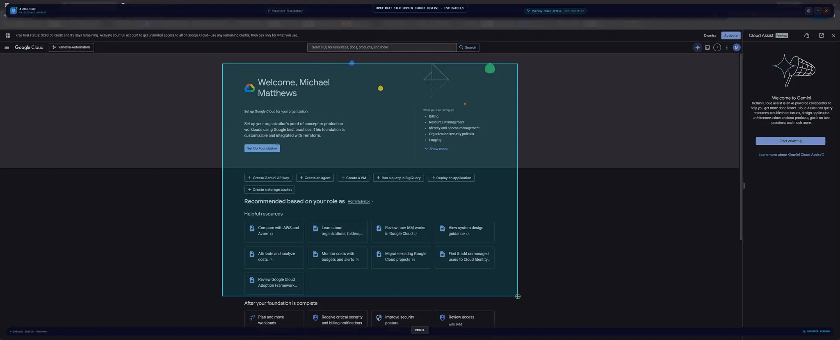Pop out the Cloud Assist panel

point(821,36)
